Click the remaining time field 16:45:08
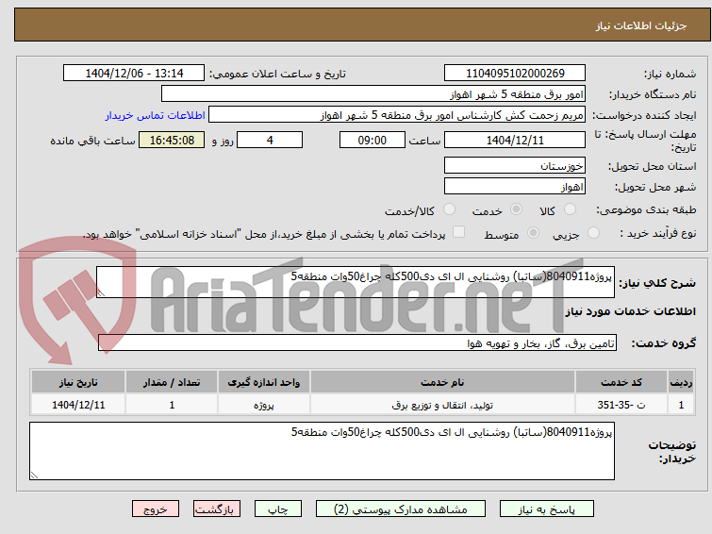Viewport: 712px width, 534px height. (172, 140)
